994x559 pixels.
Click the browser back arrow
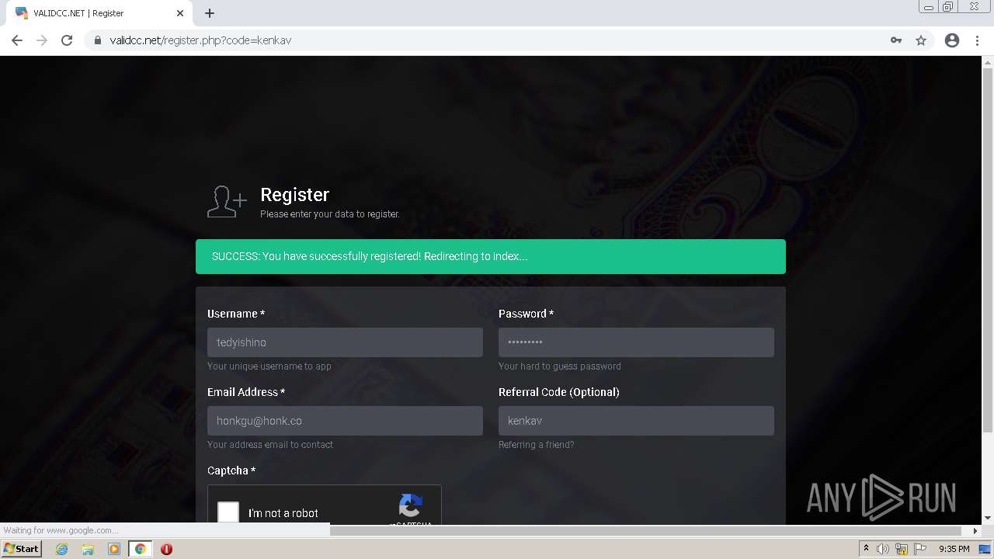coord(17,40)
